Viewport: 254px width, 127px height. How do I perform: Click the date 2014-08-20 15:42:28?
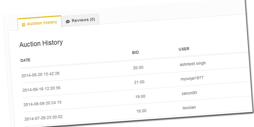pos(40,75)
